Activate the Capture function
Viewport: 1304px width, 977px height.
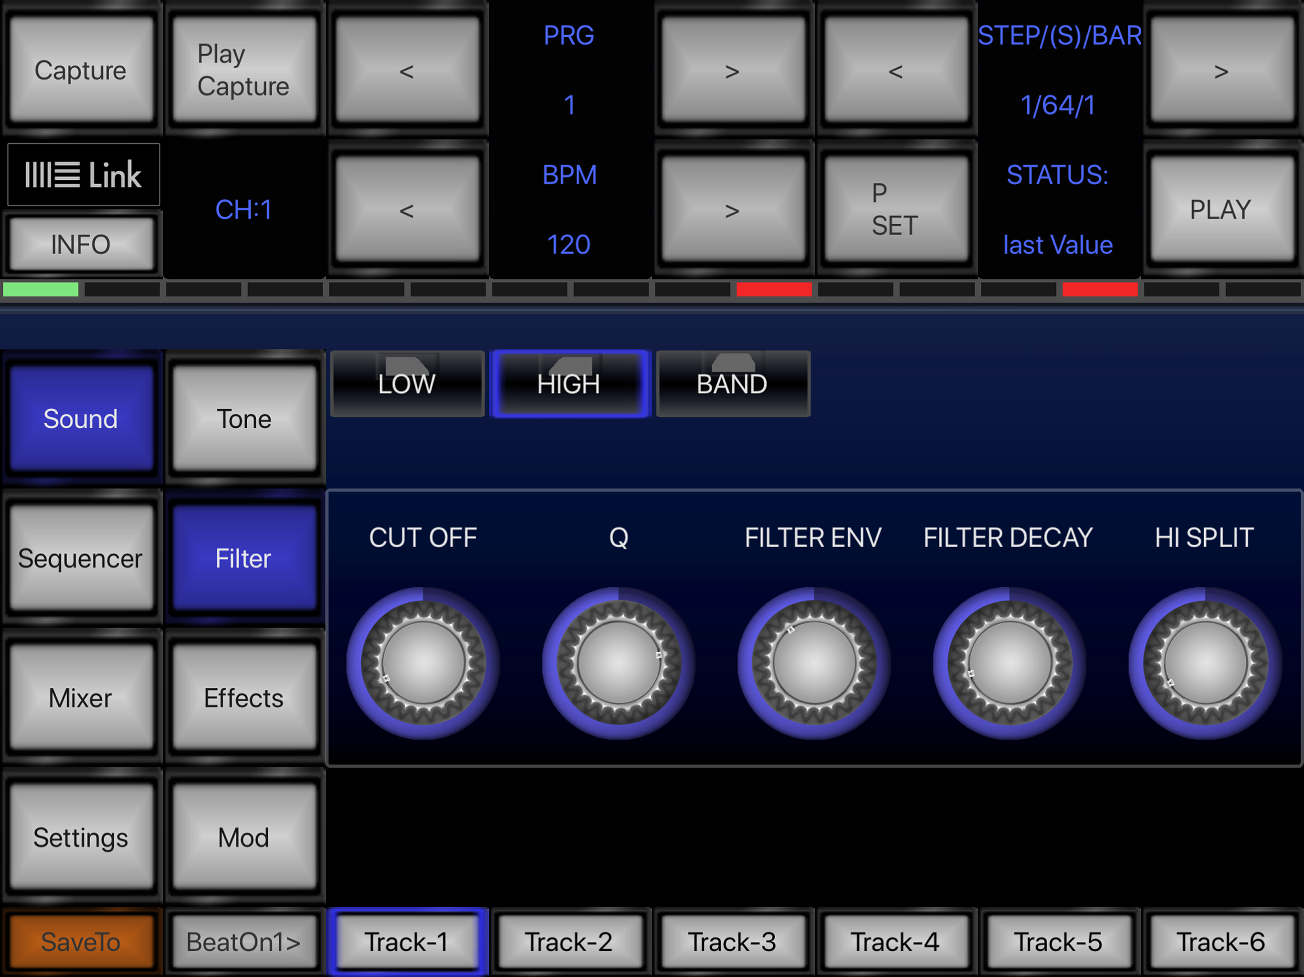click(x=81, y=70)
